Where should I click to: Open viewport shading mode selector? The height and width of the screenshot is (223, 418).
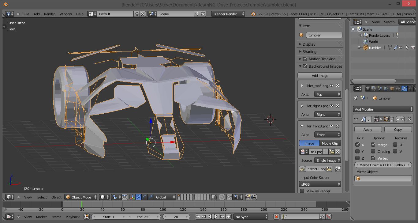point(104,197)
